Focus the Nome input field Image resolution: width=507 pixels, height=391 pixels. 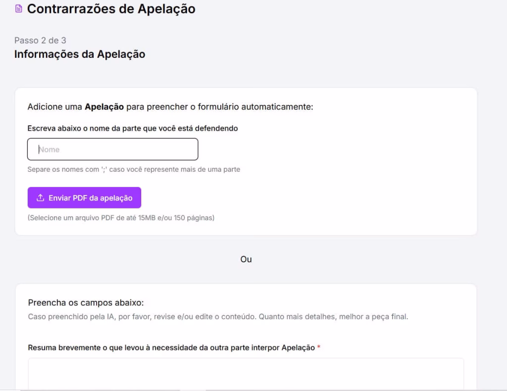[x=112, y=149]
